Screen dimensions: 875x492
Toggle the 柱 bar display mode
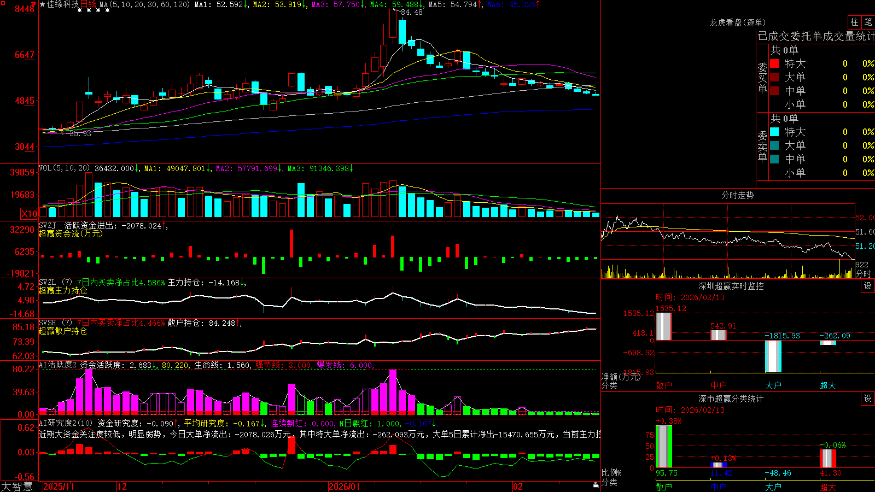pyautogui.click(x=854, y=22)
